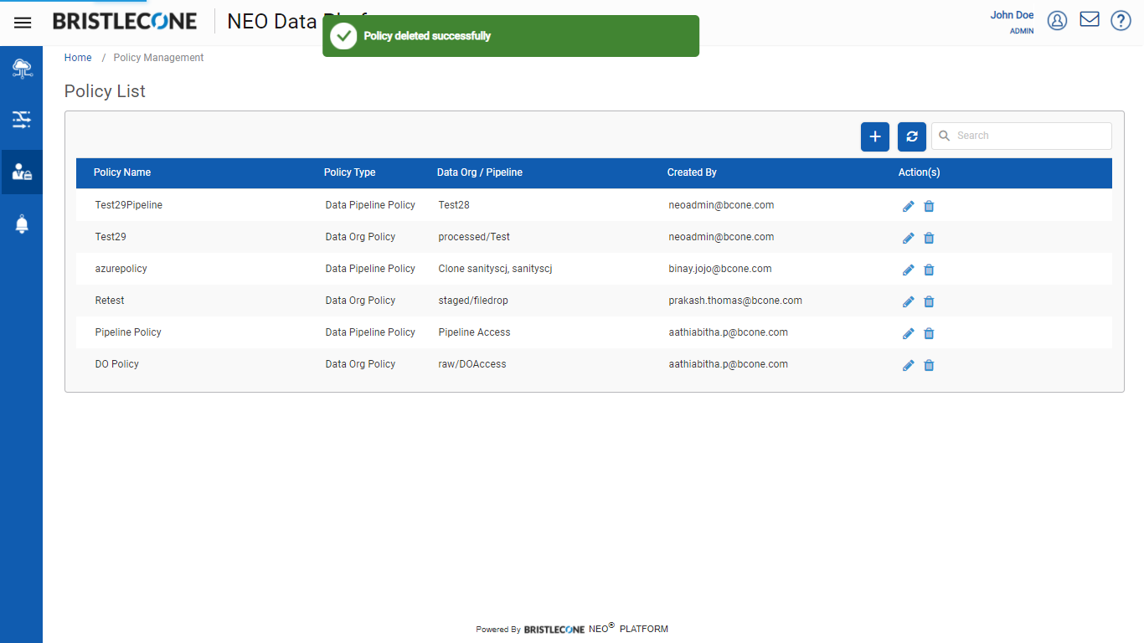Image resolution: width=1144 pixels, height=643 pixels.
Task: Open the pipeline flow sidebar icon
Action: click(x=22, y=120)
